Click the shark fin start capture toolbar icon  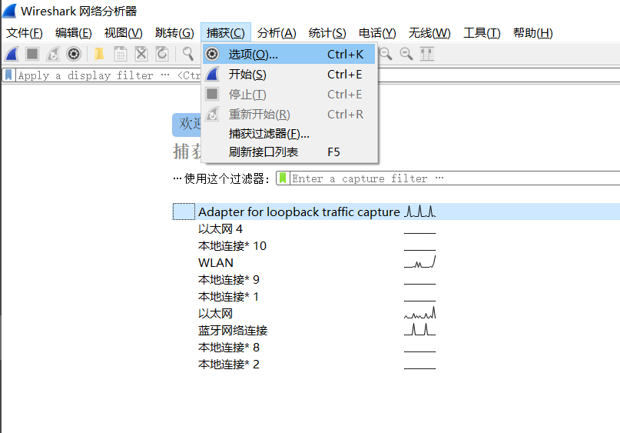(12, 54)
